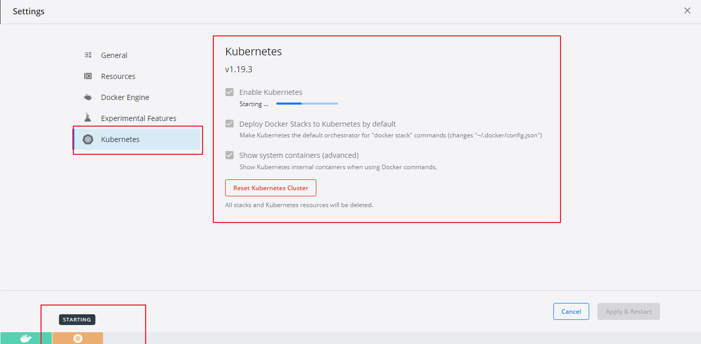Screen dimensions: 701x344
Task: Toggle the Enable Kubernetes checkbox
Action: 230,92
